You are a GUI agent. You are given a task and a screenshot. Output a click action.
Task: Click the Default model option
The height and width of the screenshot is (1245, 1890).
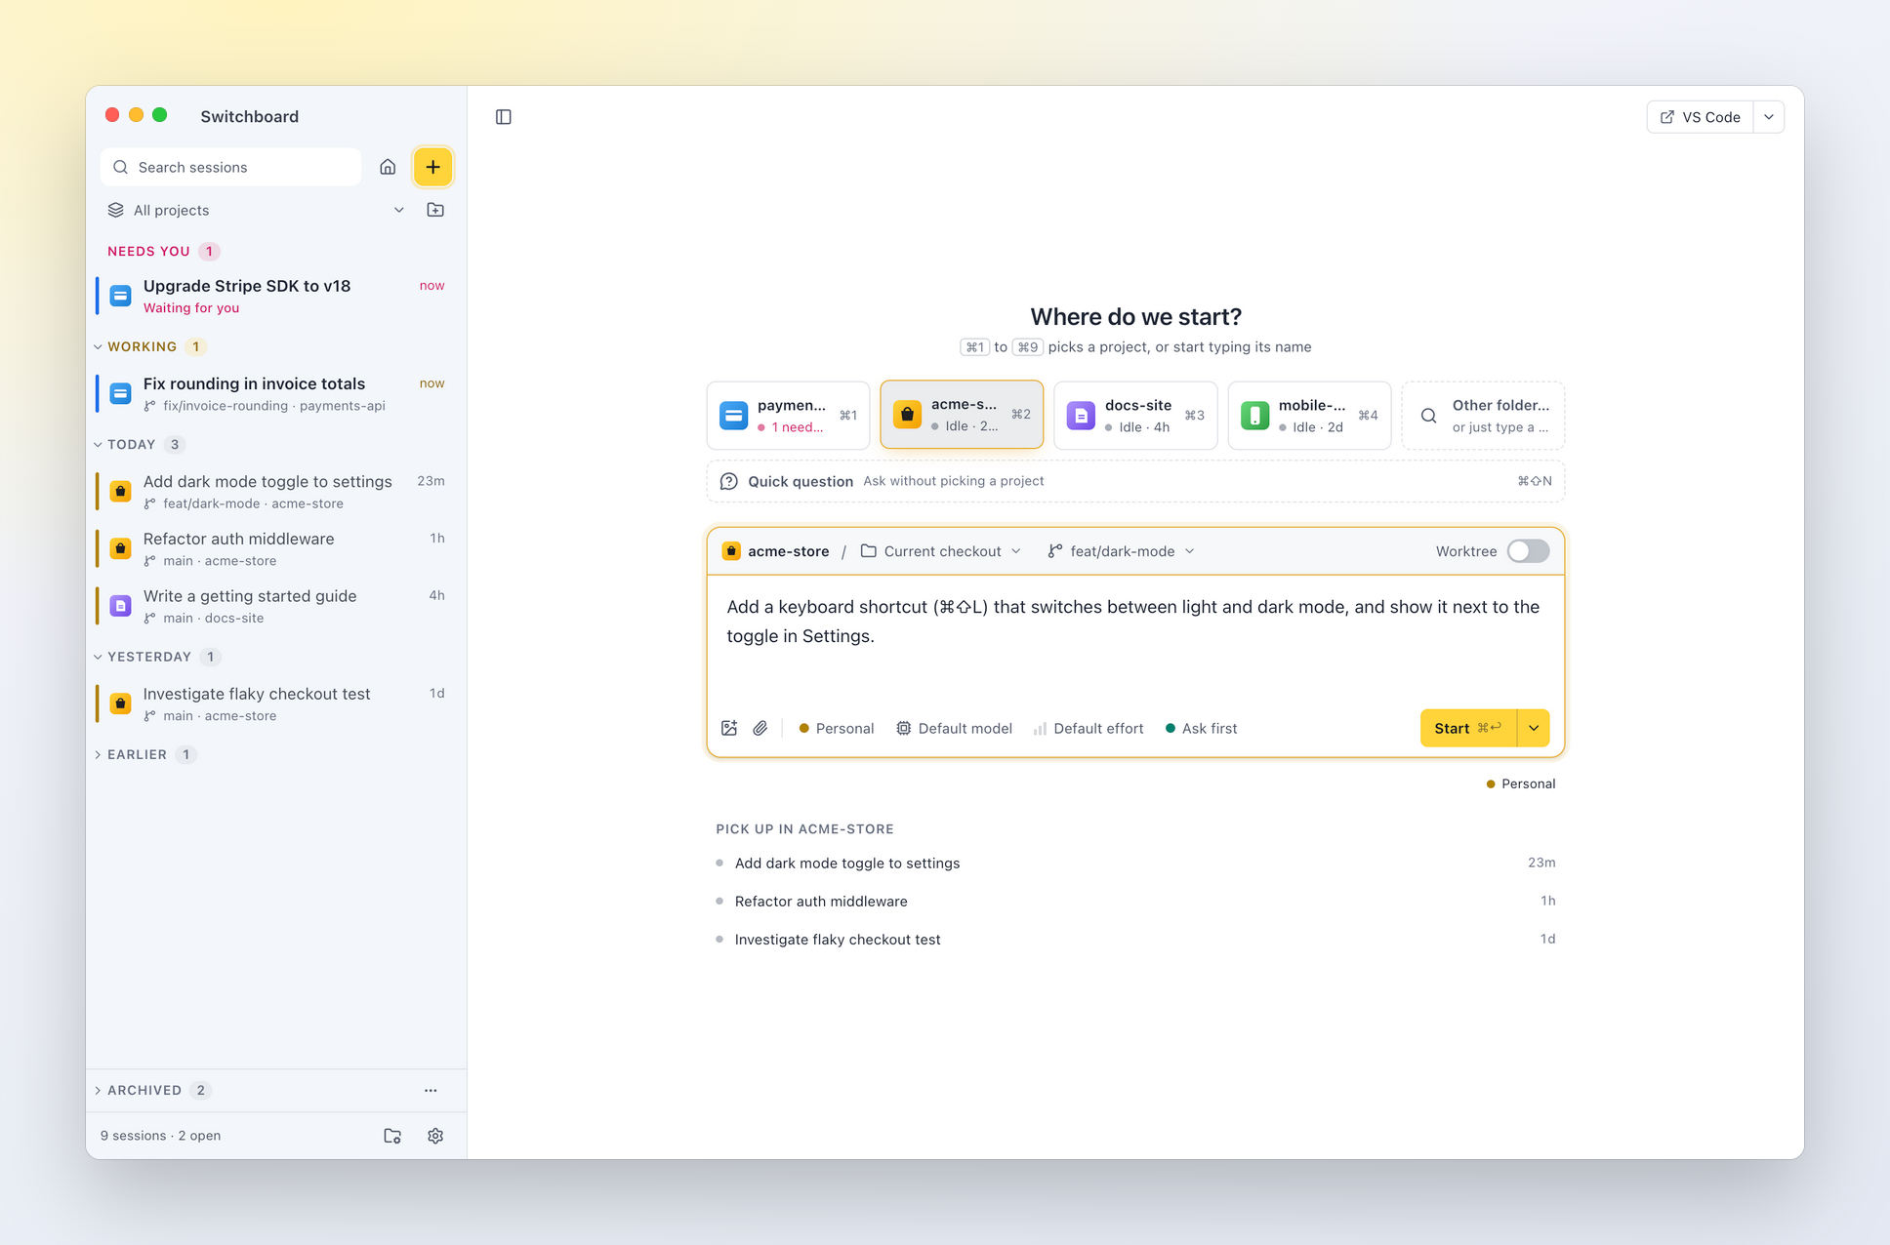[954, 728]
